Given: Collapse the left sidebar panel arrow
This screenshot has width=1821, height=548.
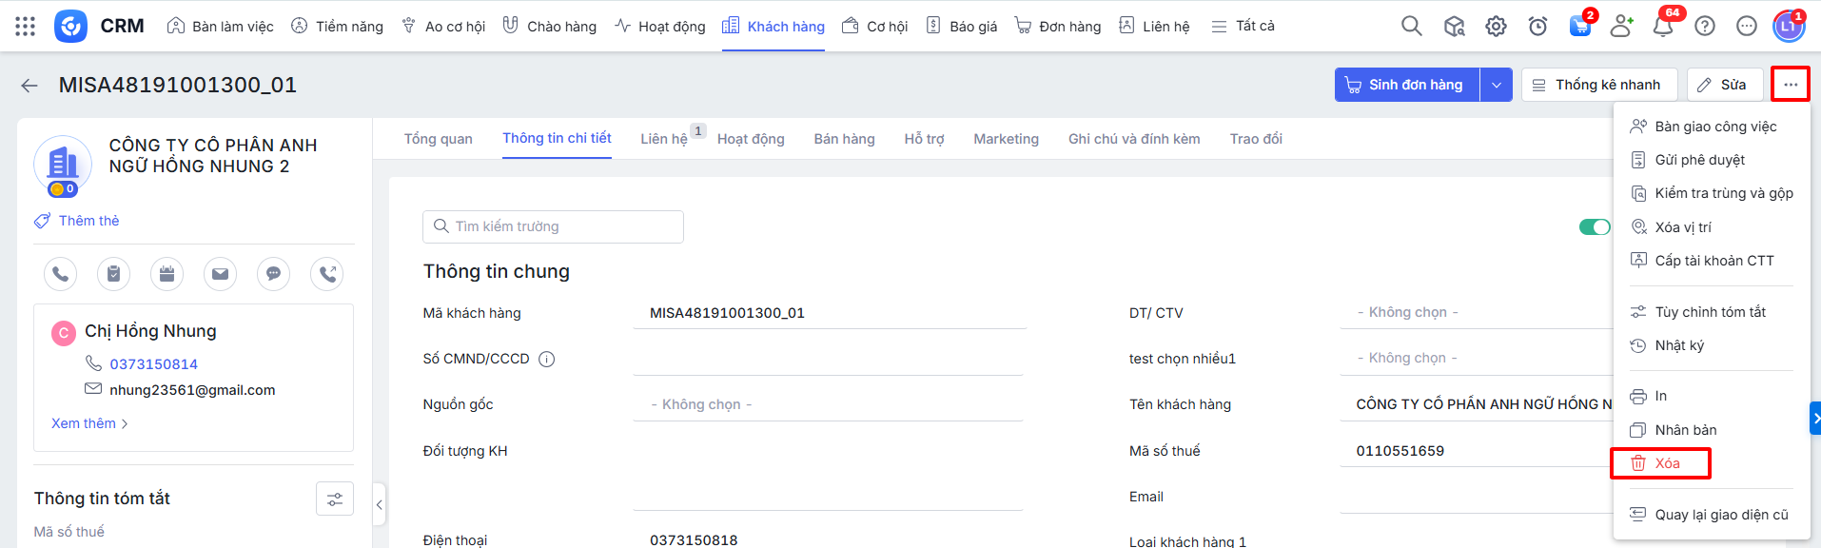Looking at the screenshot, I should tap(379, 505).
